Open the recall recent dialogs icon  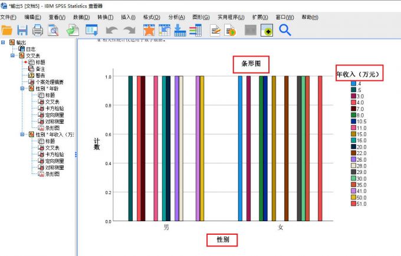click(x=92, y=30)
